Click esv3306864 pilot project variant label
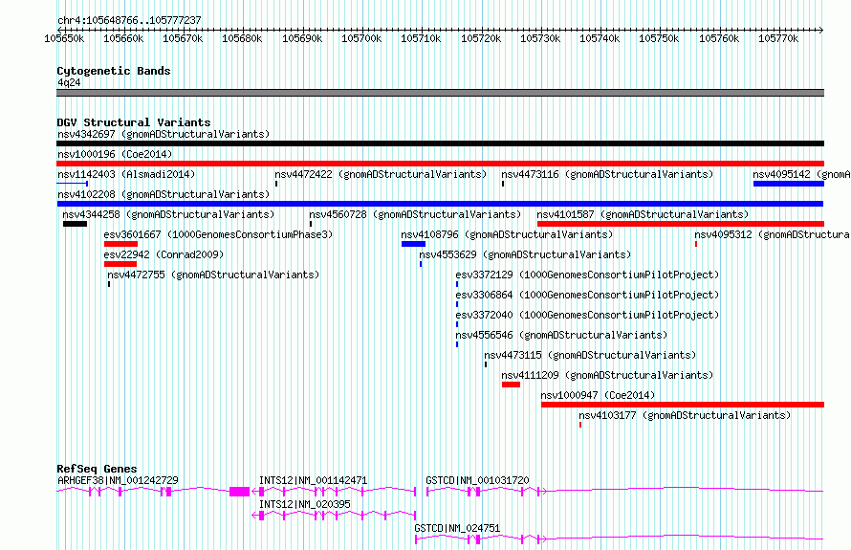The width and height of the screenshot is (851, 550). pyautogui.click(x=587, y=295)
